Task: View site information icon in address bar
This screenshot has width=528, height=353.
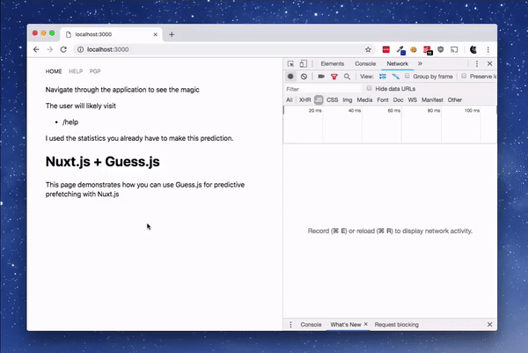Action: click(x=80, y=49)
